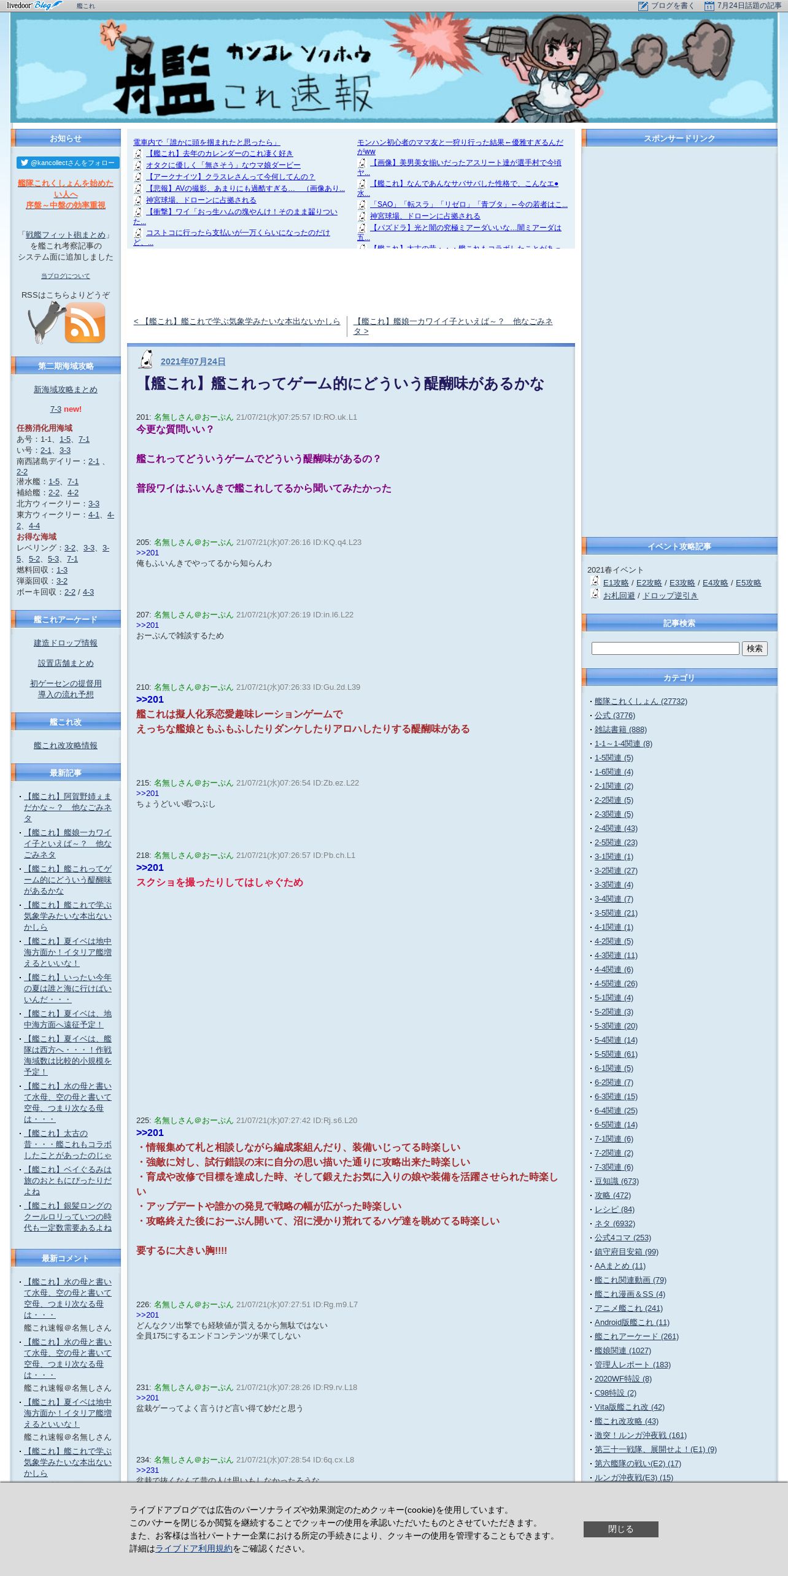Open 去年のカレンダーのこれ凄く好き link
The width and height of the screenshot is (788, 1576).
click(219, 153)
